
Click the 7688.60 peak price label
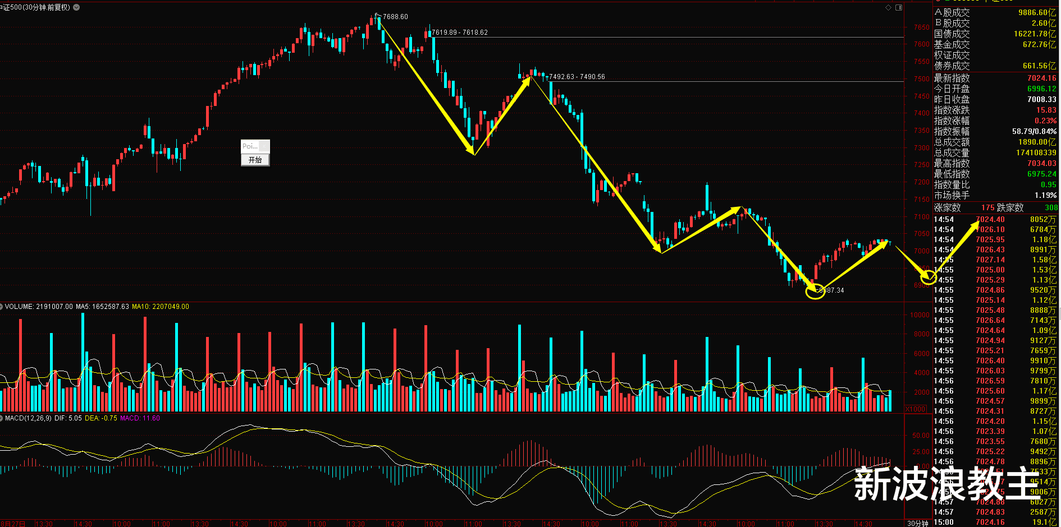coord(396,17)
